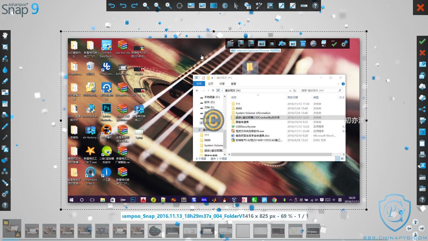
Task: Share capture with the share icon
Action: coord(422,109)
